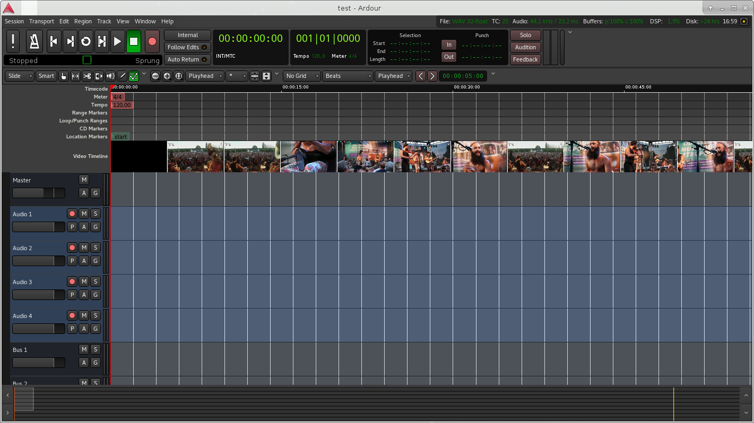The width and height of the screenshot is (754, 423).
Task: Nudge later with the right arrow button
Action: 432,76
